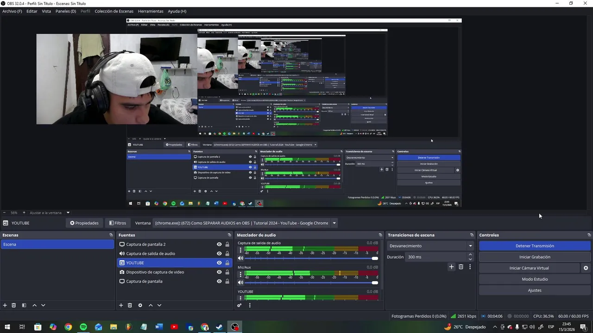The width and height of the screenshot is (593, 333).
Task: Lock the Captura de pantalla 2 source
Action: 227,244
